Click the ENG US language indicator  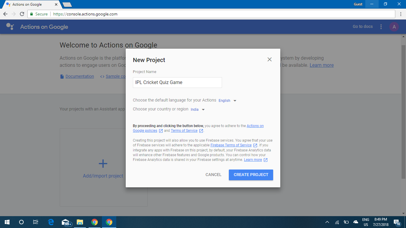(x=366, y=222)
